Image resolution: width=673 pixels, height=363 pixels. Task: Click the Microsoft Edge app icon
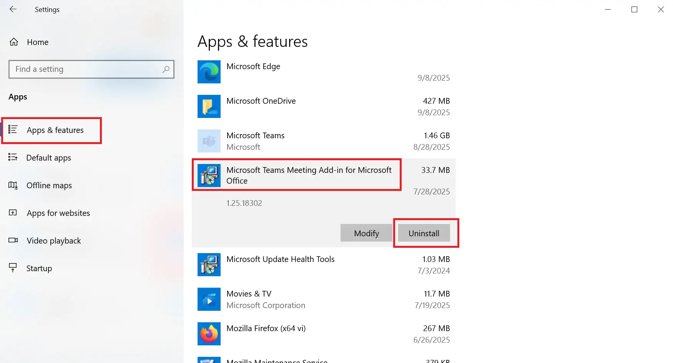click(x=209, y=72)
